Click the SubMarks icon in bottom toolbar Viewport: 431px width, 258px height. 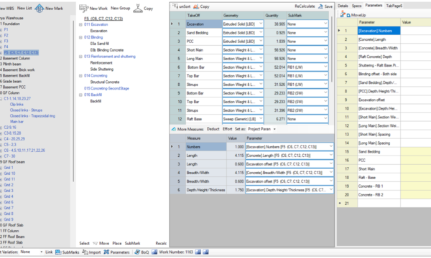pyautogui.click(x=58, y=252)
